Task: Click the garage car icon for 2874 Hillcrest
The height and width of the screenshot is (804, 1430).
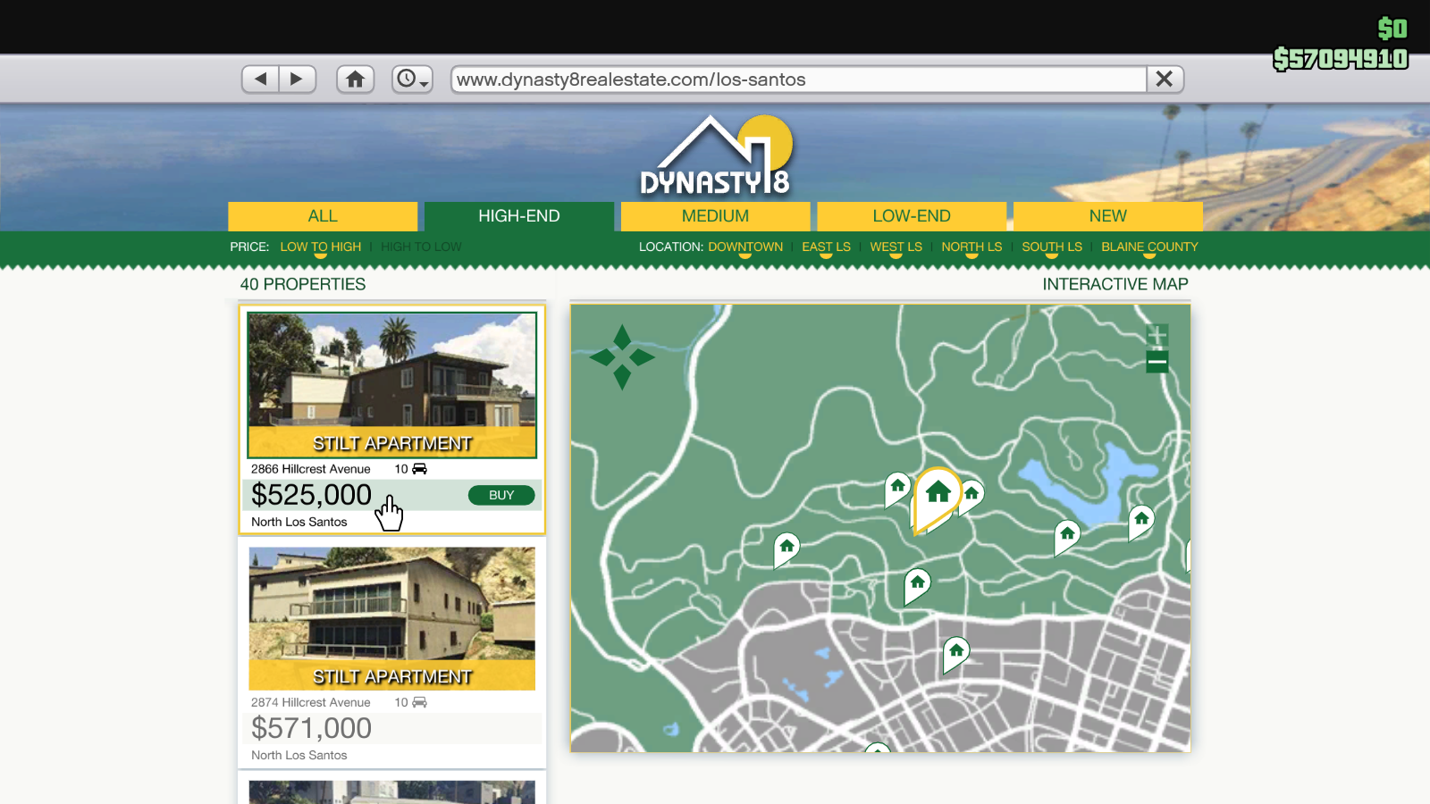Action: 419,702
